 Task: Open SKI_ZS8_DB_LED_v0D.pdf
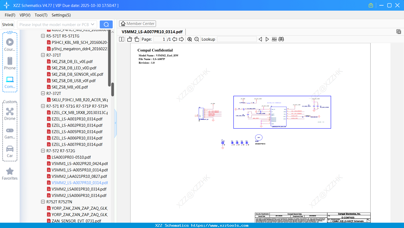(74, 68)
